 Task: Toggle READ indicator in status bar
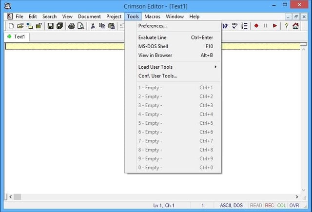(x=256, y=205)
